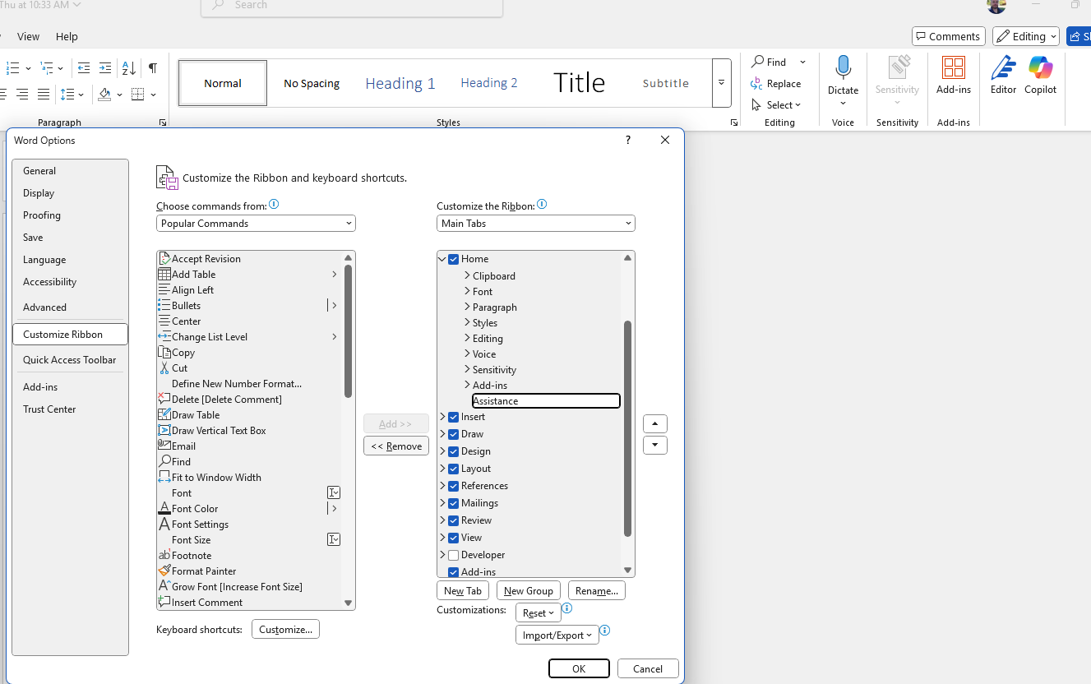The height and width of the screenshot is (684, 1091).
Task: Click the New Group button
Action: tap(528, 590)
